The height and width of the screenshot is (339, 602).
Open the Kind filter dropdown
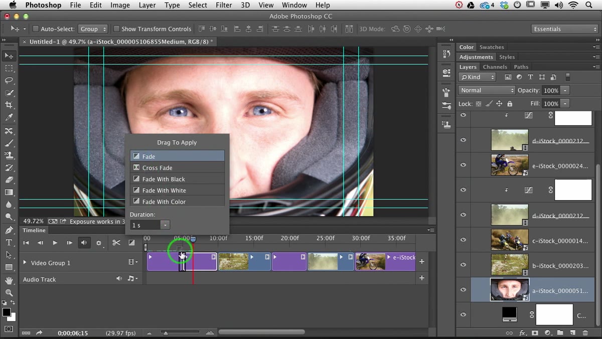pyautogui.click(x=478, y=77)
